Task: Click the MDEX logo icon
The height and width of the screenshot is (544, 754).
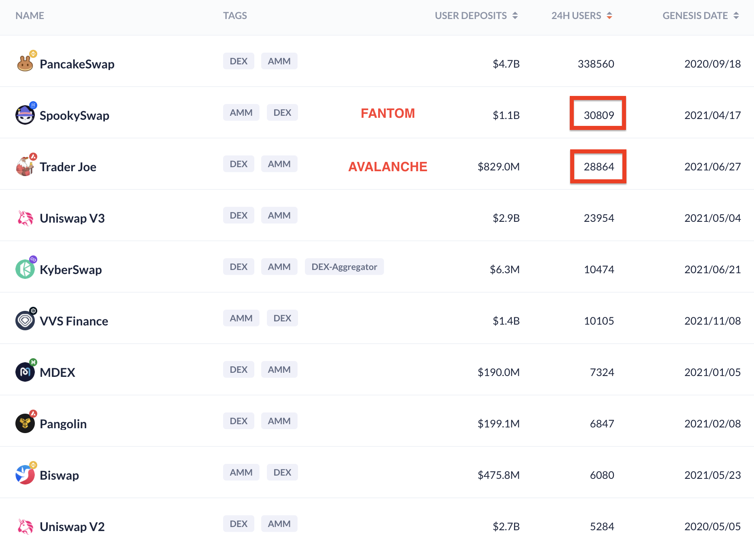Action: 25,372
